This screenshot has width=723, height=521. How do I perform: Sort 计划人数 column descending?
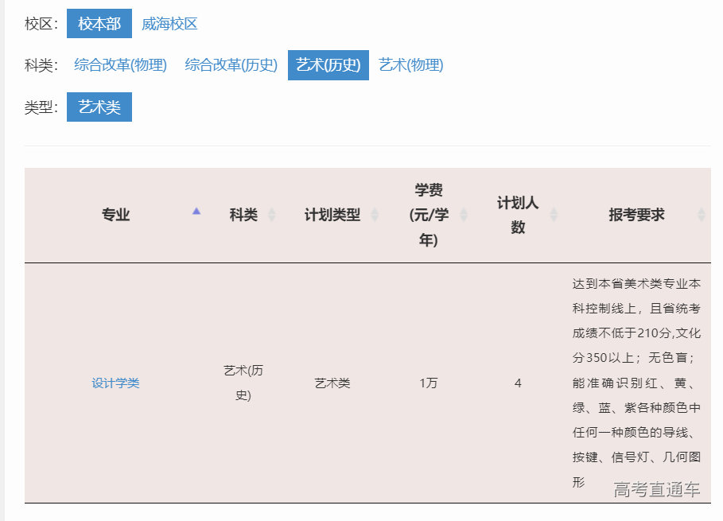click(x=553, y=220)
